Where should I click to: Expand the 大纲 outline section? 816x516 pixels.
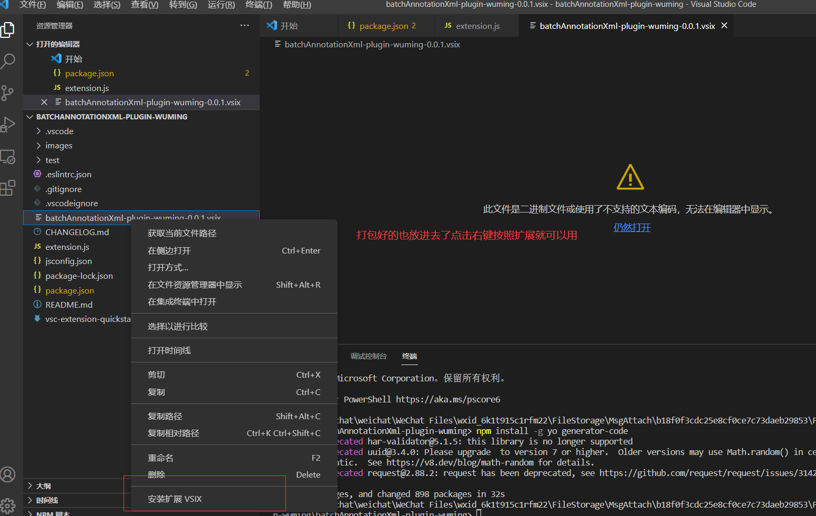30,485
